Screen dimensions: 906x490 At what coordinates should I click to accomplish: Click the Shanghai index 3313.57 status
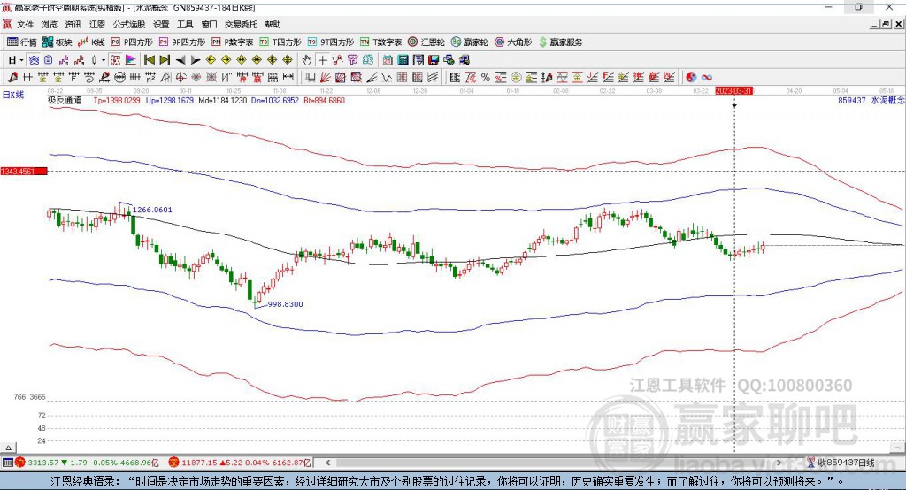click(87, 463)
